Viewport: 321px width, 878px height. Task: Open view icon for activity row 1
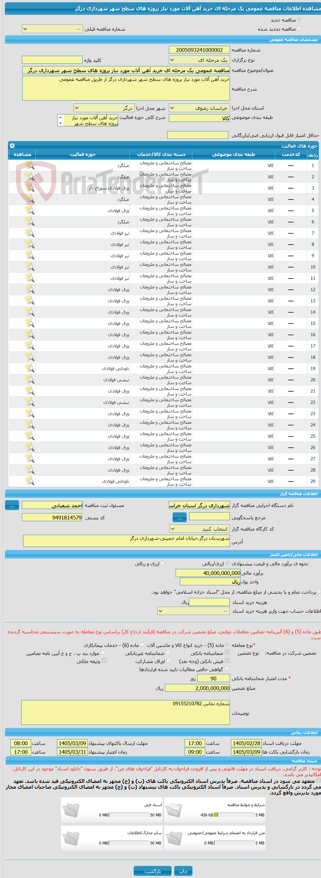point(30,165)
